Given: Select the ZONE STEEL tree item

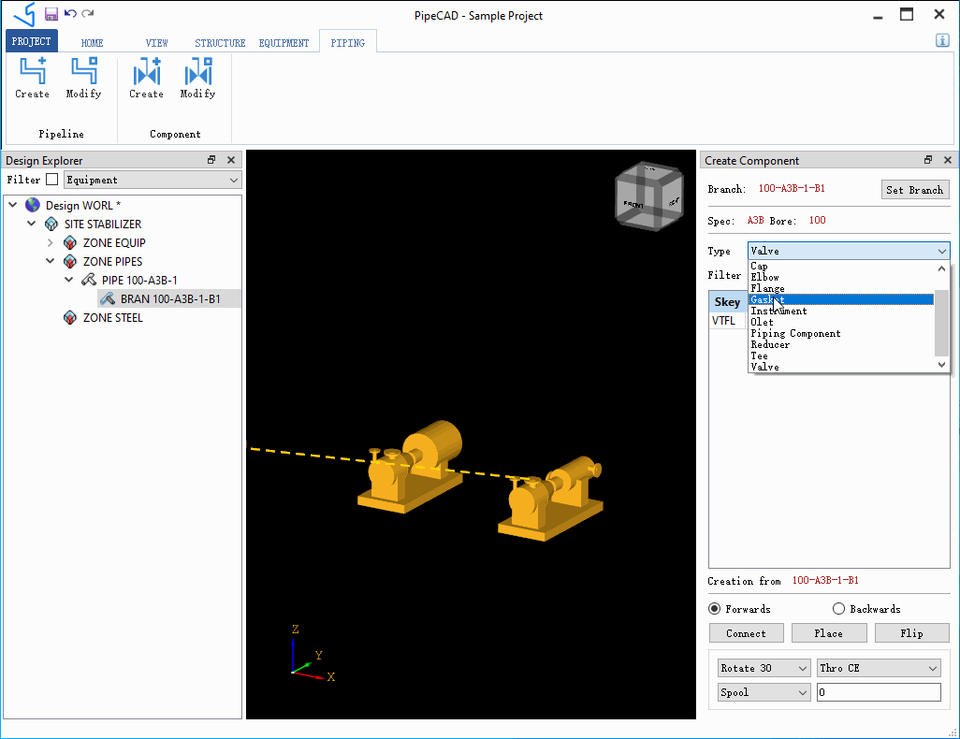Looking at the screenshot, I should coord(112,318).
